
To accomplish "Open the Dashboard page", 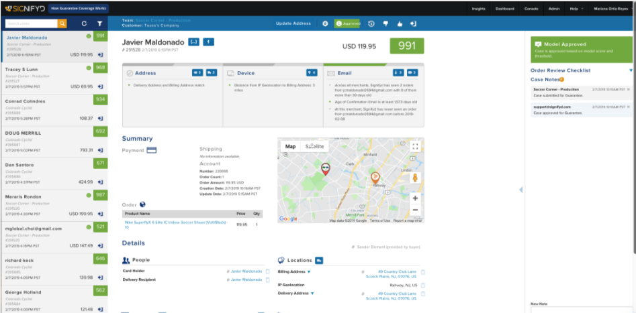I will click(x=504, y=9).
